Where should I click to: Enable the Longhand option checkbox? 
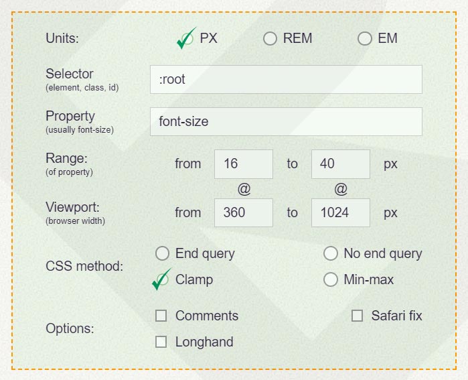(161, 342)
